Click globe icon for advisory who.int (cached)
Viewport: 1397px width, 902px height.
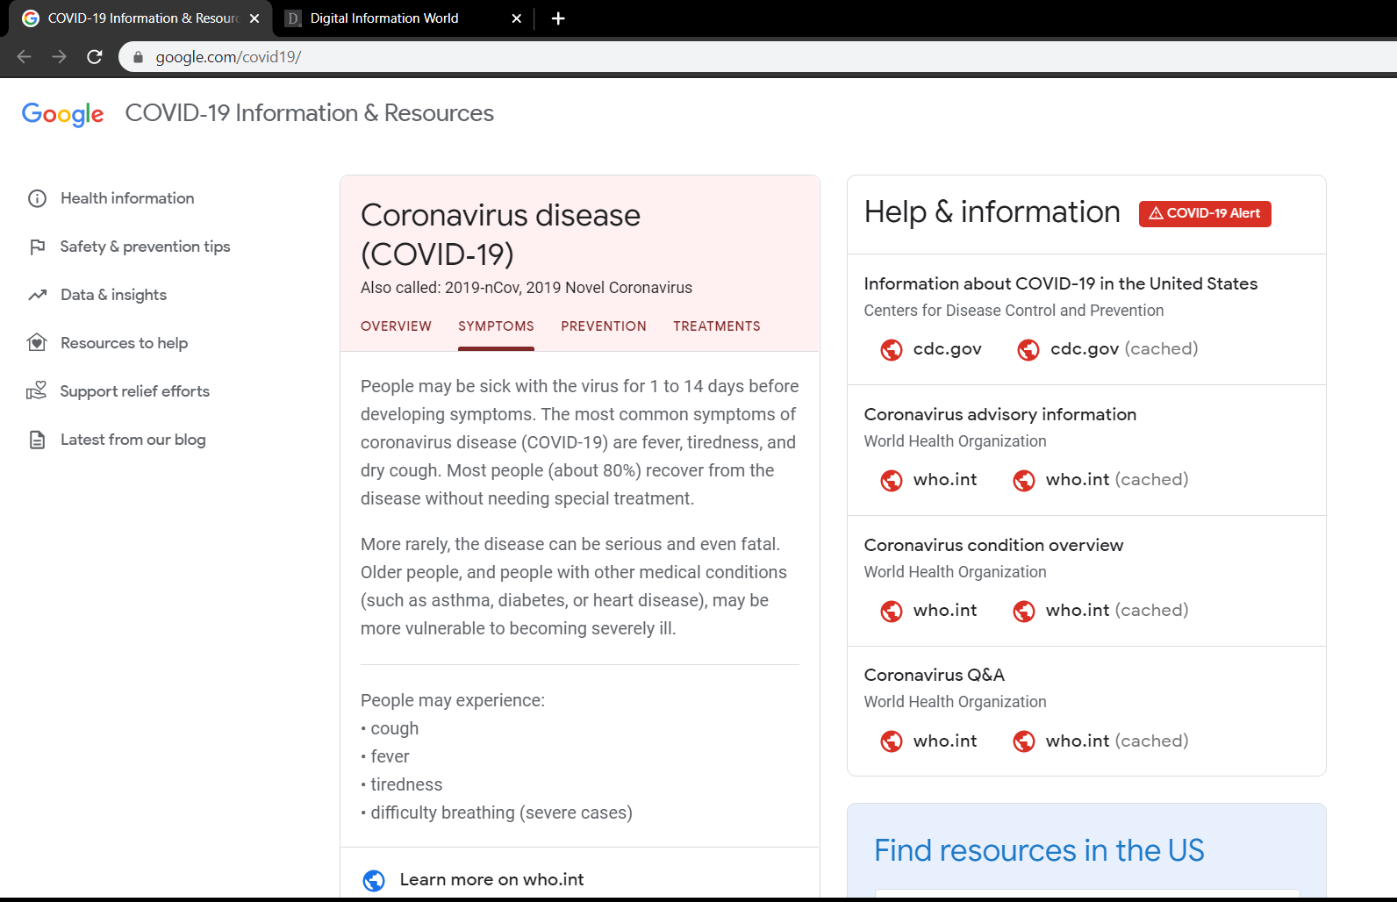coord(1024,481)
